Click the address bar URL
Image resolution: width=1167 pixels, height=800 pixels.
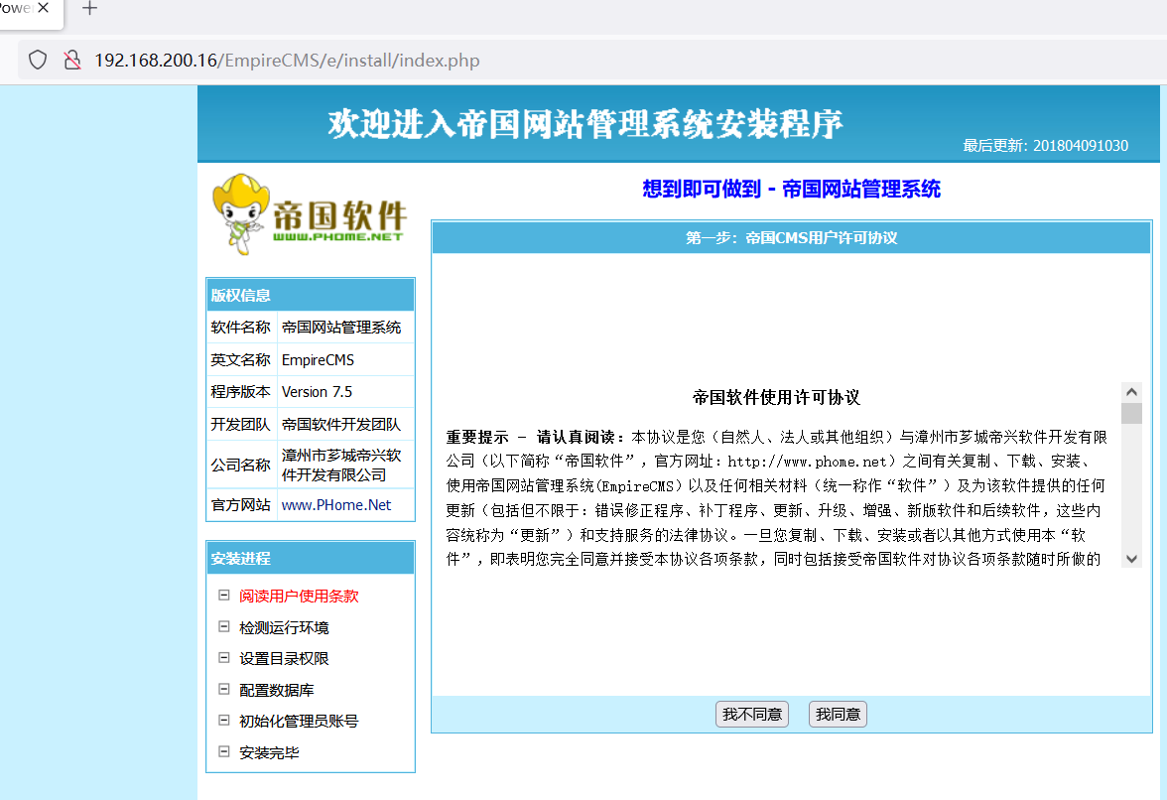287,60
